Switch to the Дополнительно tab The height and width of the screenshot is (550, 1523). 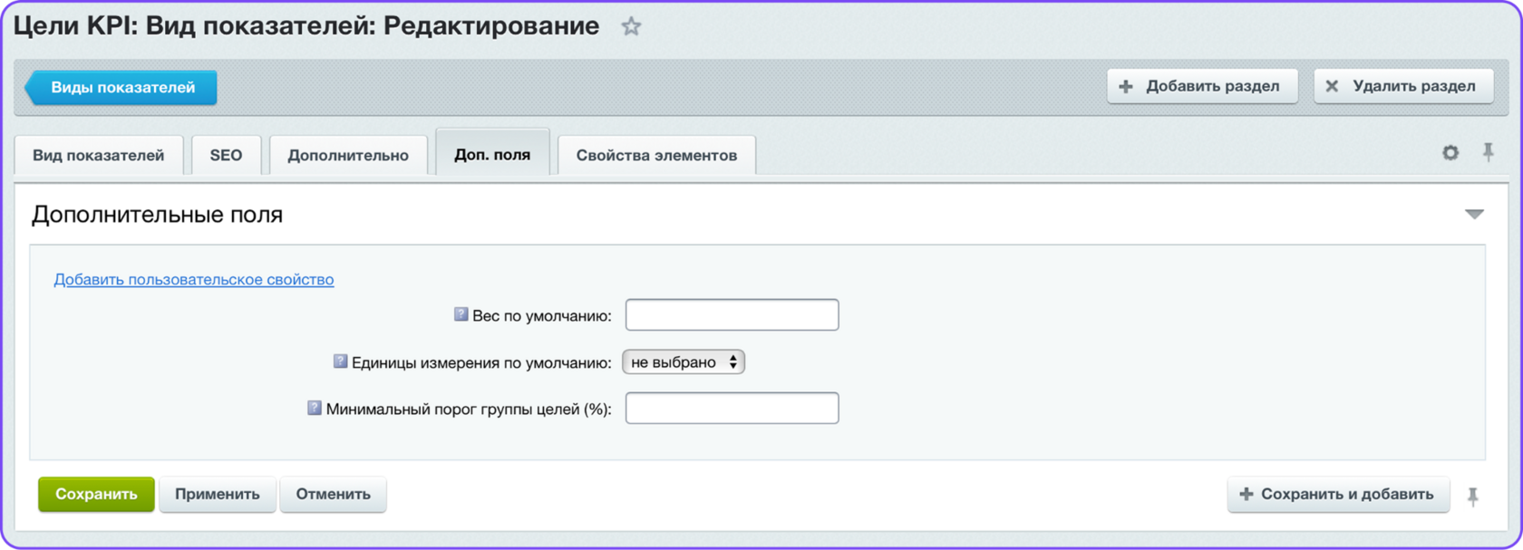pyautogui.click(x=348, y=155)
